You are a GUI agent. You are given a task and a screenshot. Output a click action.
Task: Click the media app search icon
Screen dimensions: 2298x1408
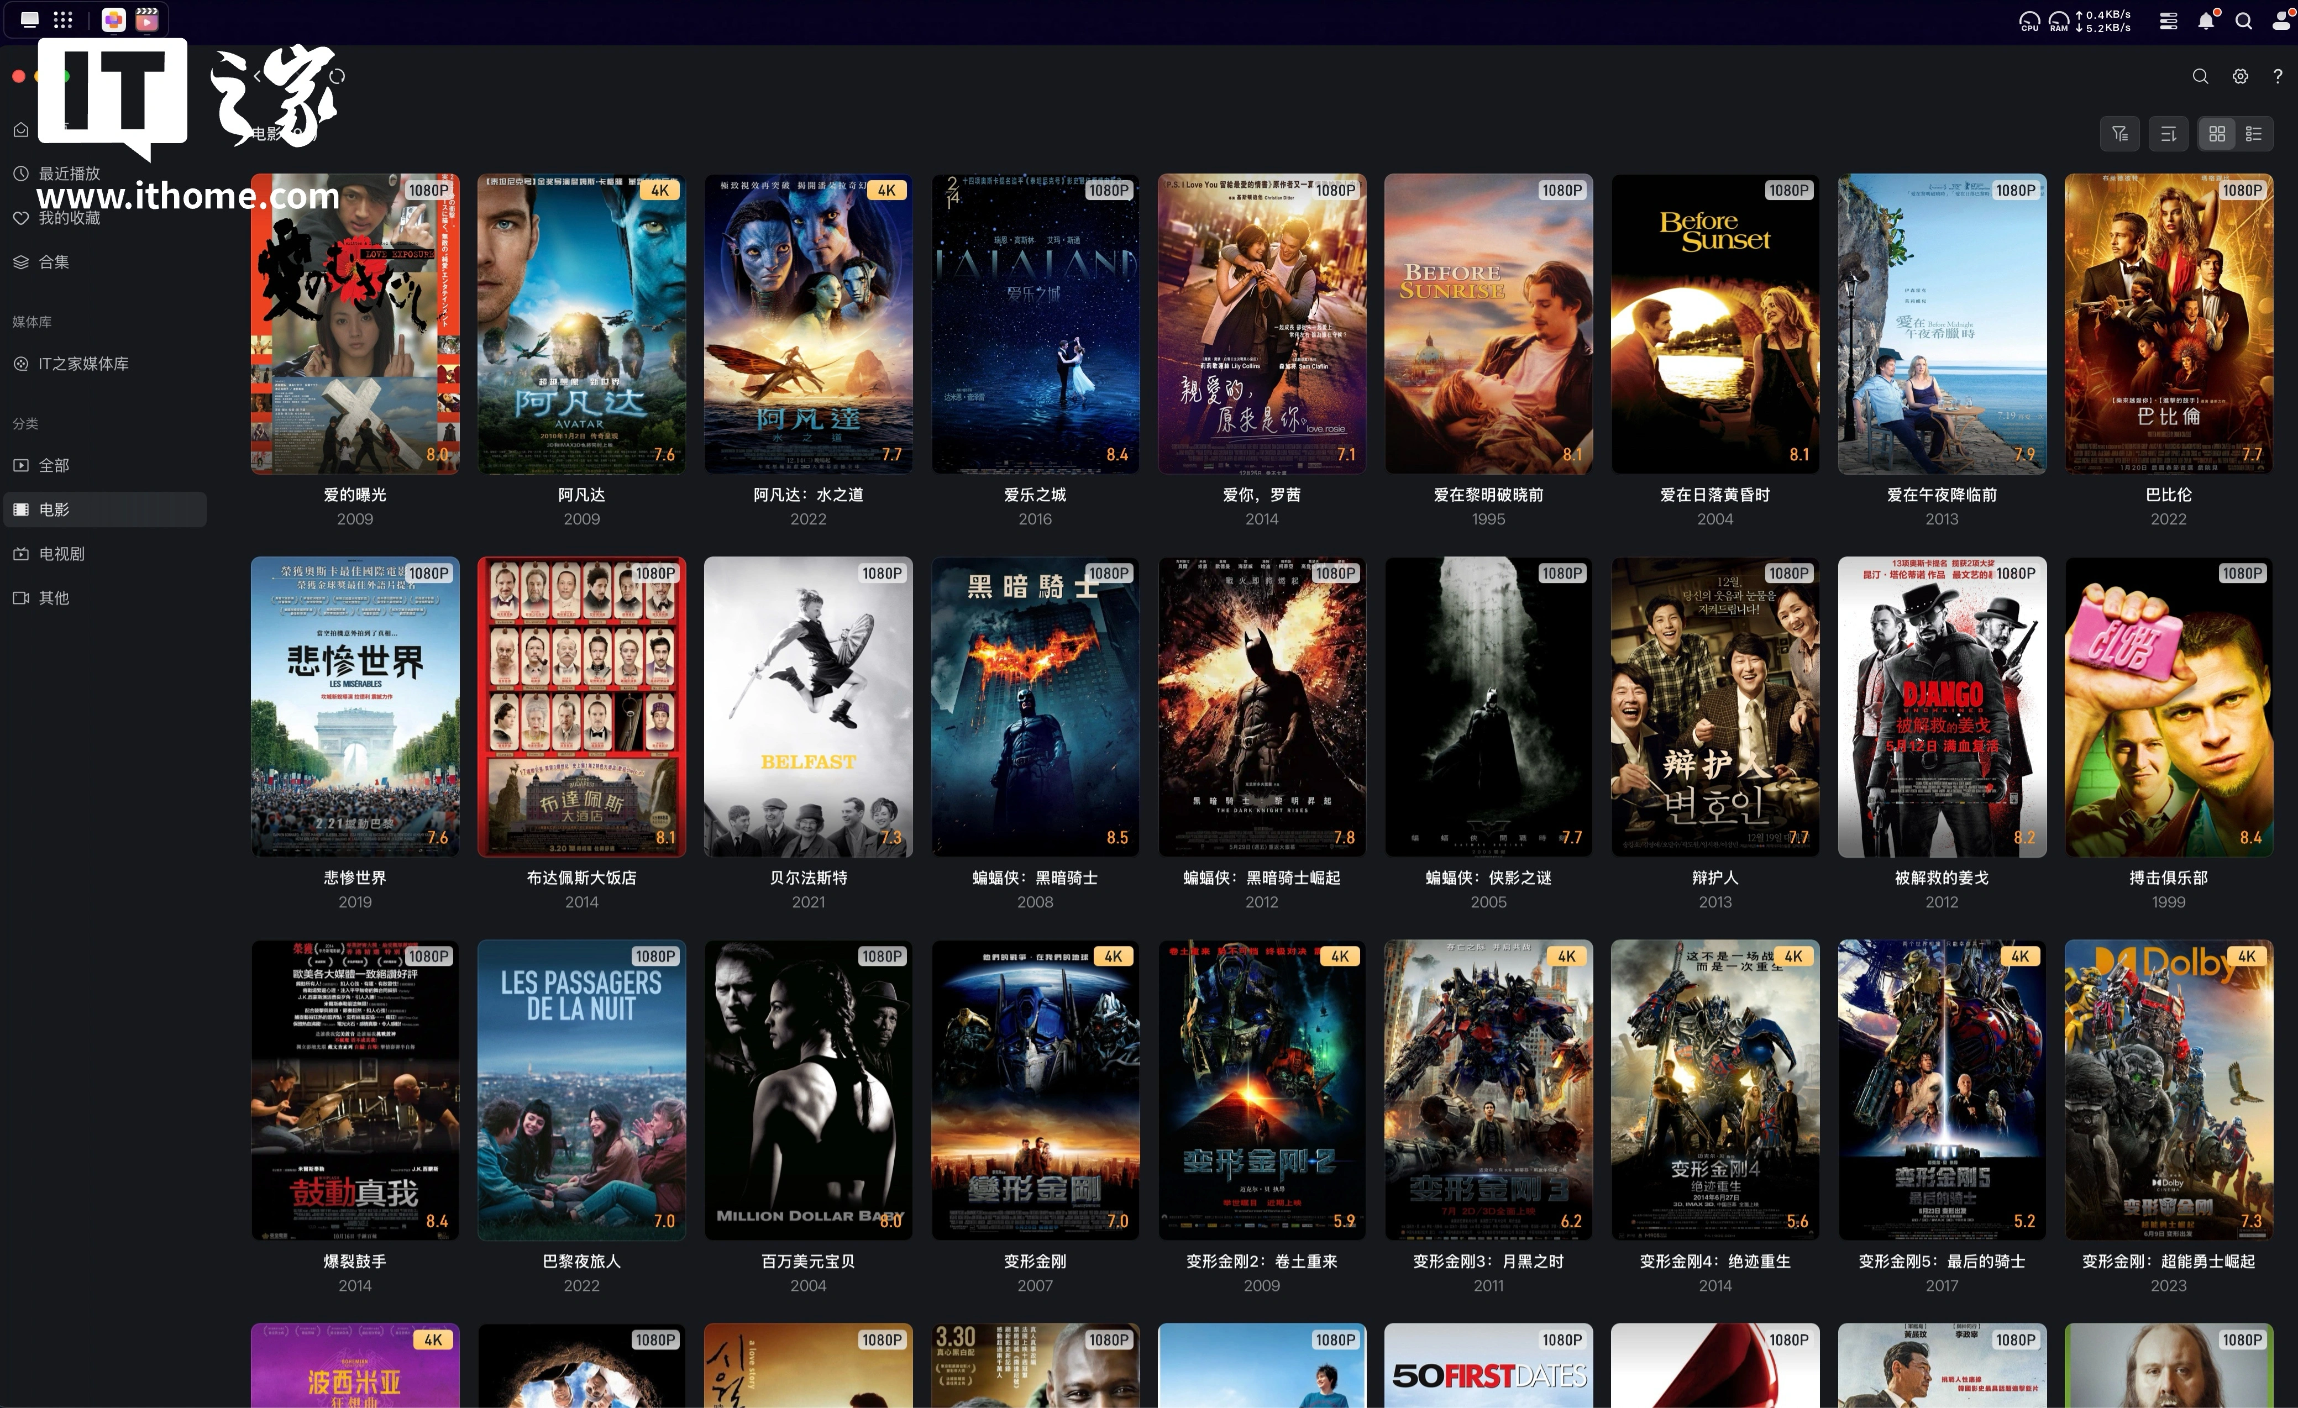2200,76
